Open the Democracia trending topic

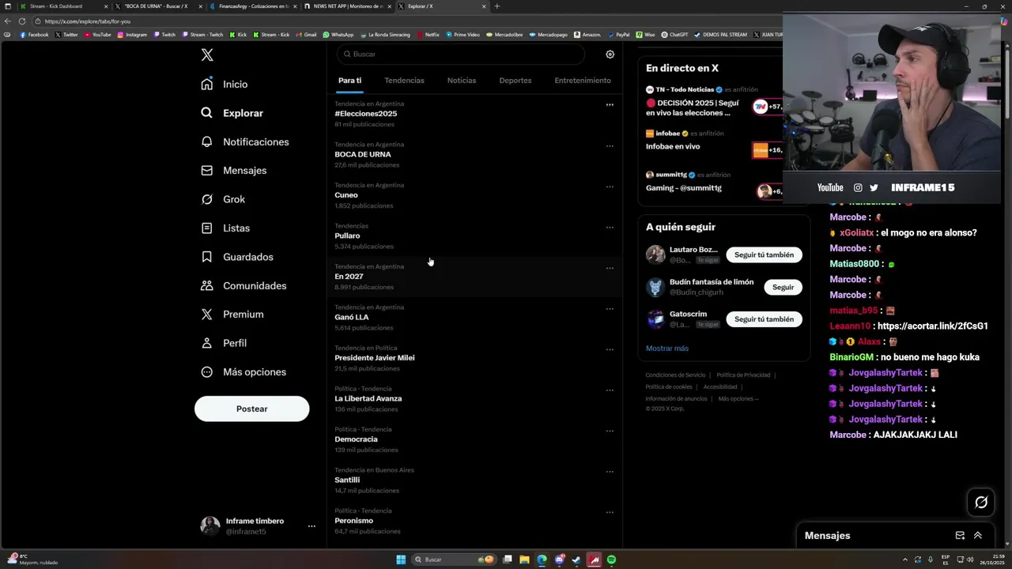[x=474, y=439]
